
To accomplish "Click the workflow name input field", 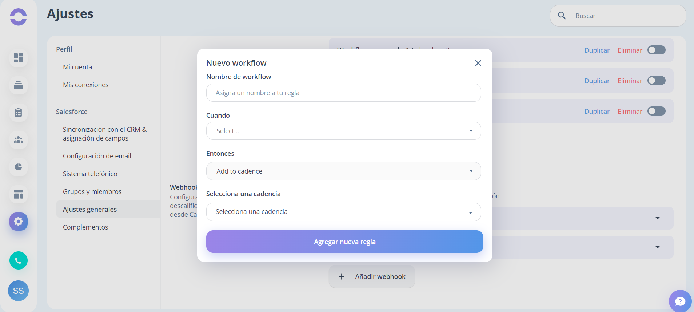I will pos(344,93).
